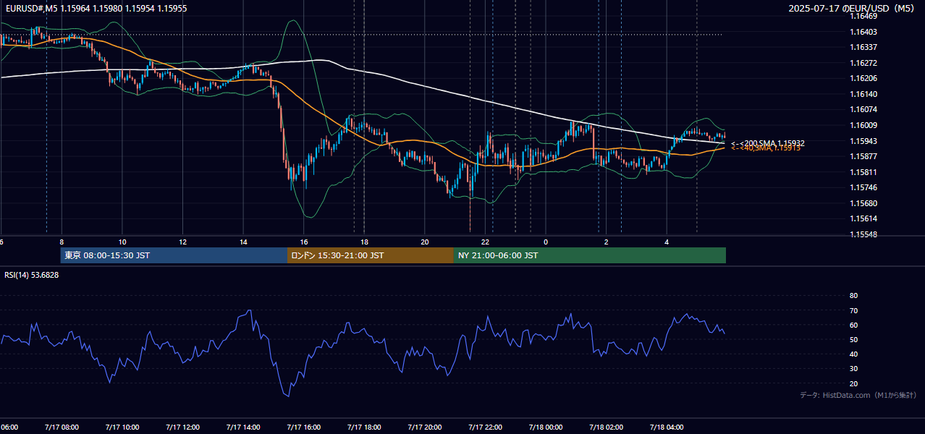The width and height of the screenshot is (925, 434).
Task: Click price axis value 1.16337
Action: pyautogui.click(x=863, y=47)
